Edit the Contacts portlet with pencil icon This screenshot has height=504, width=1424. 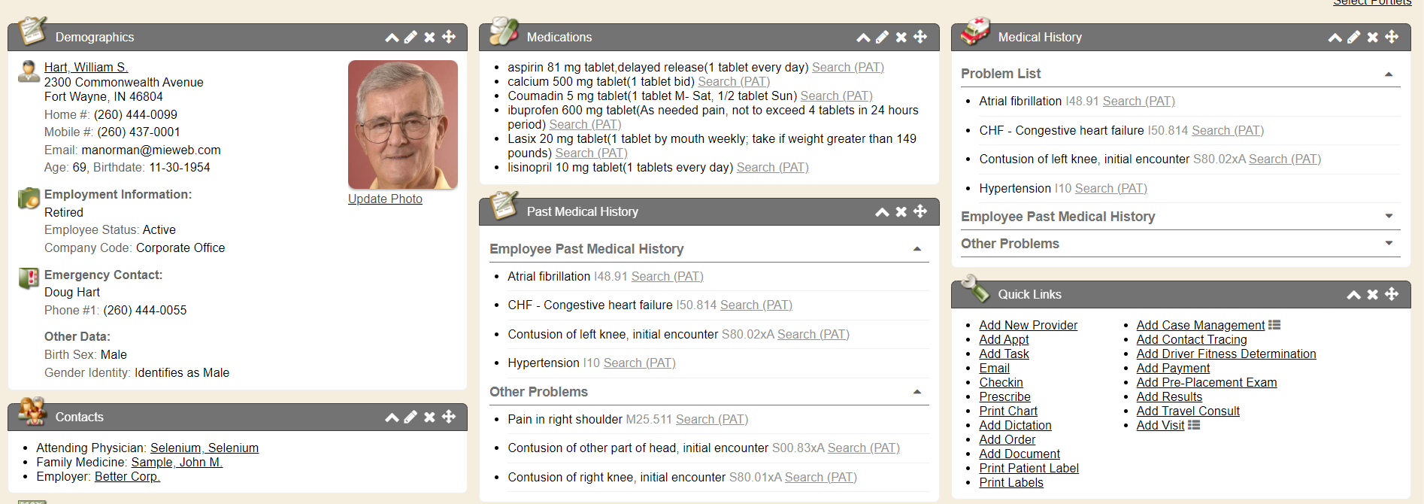pos(411,417)
